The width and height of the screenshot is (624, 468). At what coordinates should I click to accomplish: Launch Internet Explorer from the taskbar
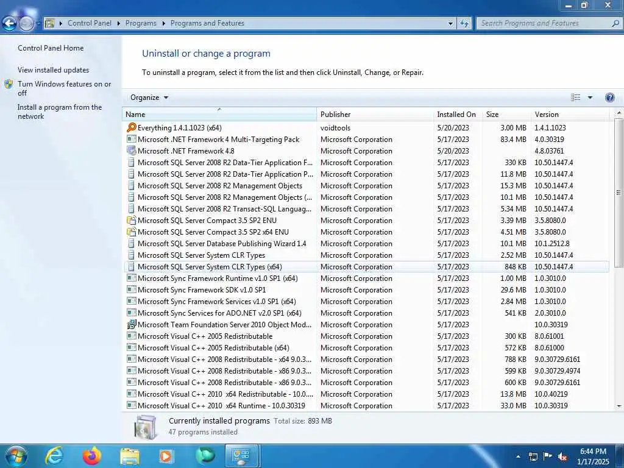click(x=54, y=456)
